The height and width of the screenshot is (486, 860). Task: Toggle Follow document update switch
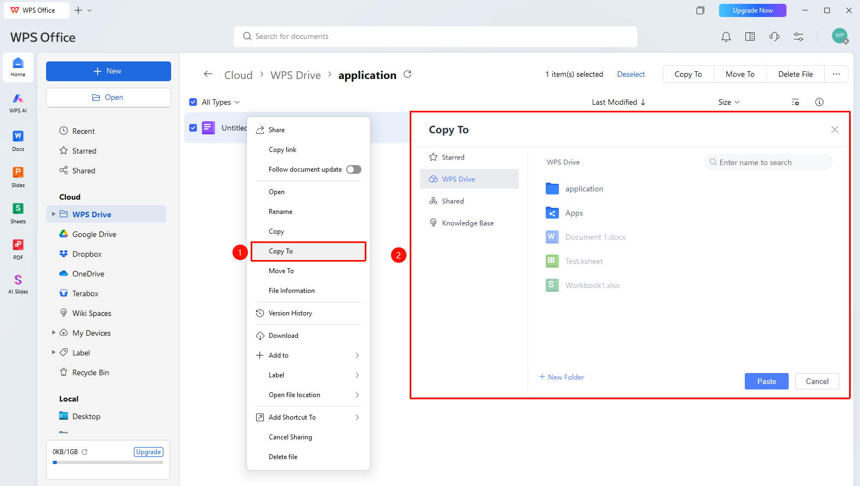pyautogui.click(x=354, y=169)
